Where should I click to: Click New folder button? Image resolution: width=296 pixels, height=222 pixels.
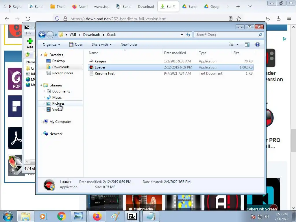(129, 45)
